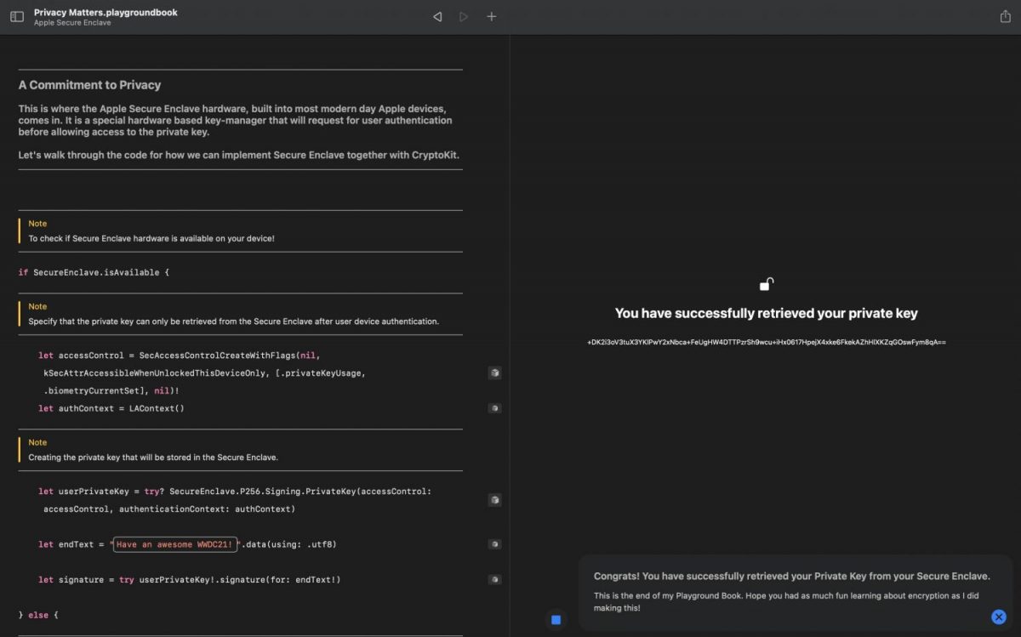Click the open padlock icon
The height and width of the screenshot is (637, 1021).
pyautogui.click(x=767, y=285)
